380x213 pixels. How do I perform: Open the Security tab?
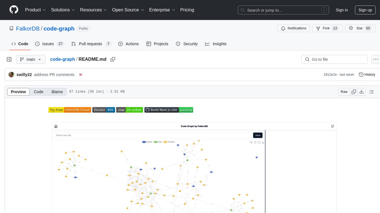[x=187, y=44]
